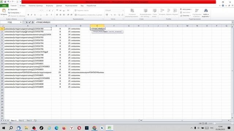This screenshot has width=234, height=131.
Task: Open the number format dropdown (Общий)
Action: coord(123,11)
